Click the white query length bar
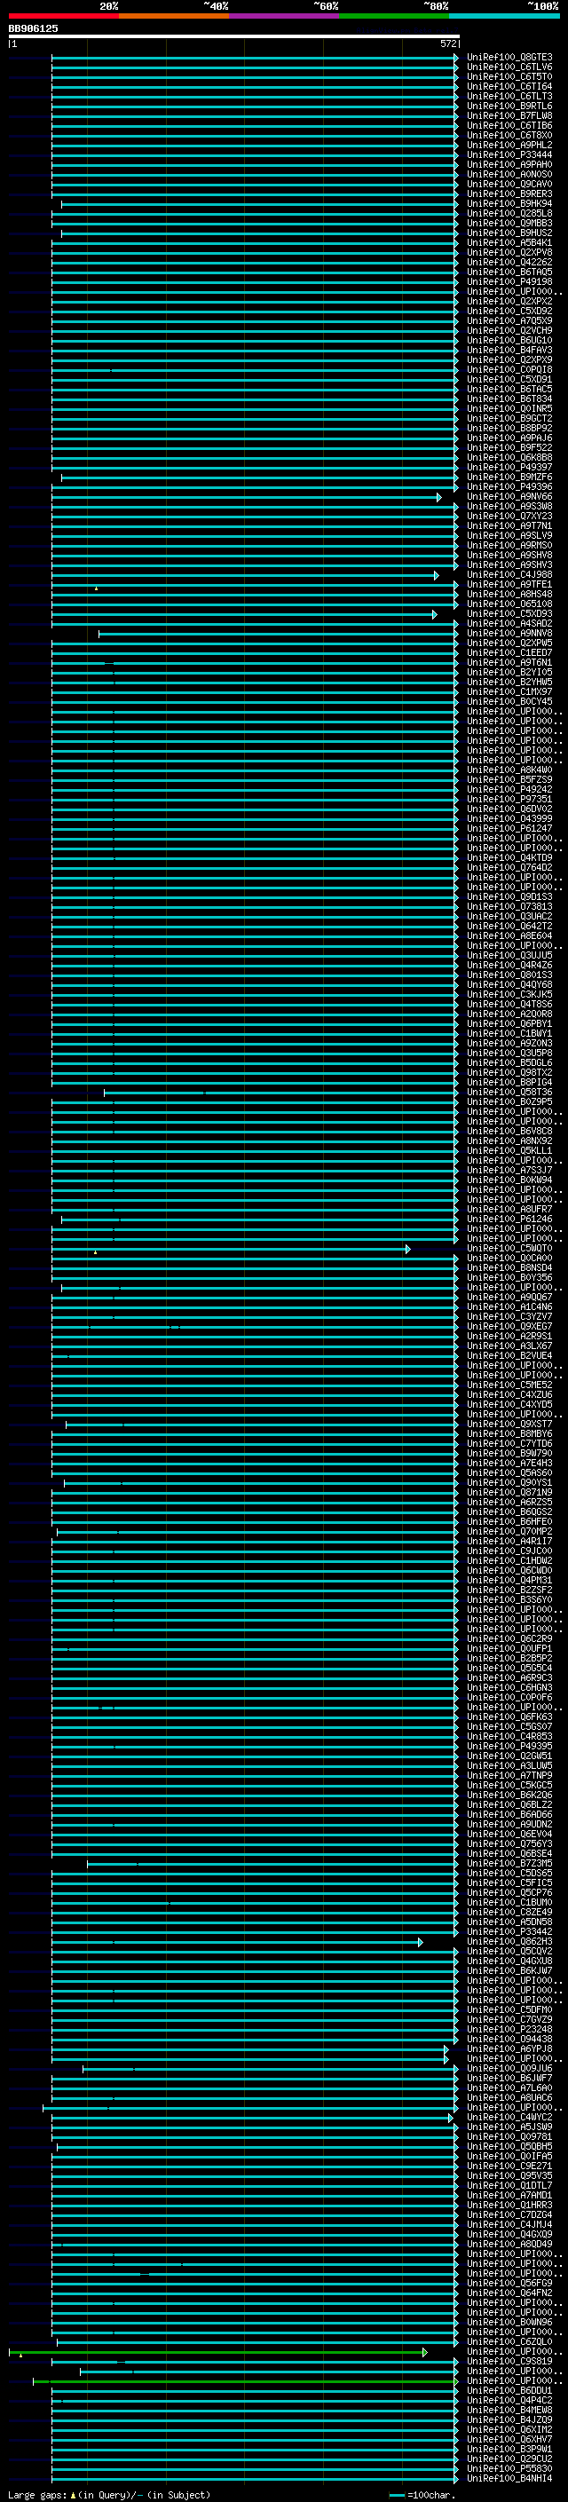568x2502 pixels. pos(234,37)
